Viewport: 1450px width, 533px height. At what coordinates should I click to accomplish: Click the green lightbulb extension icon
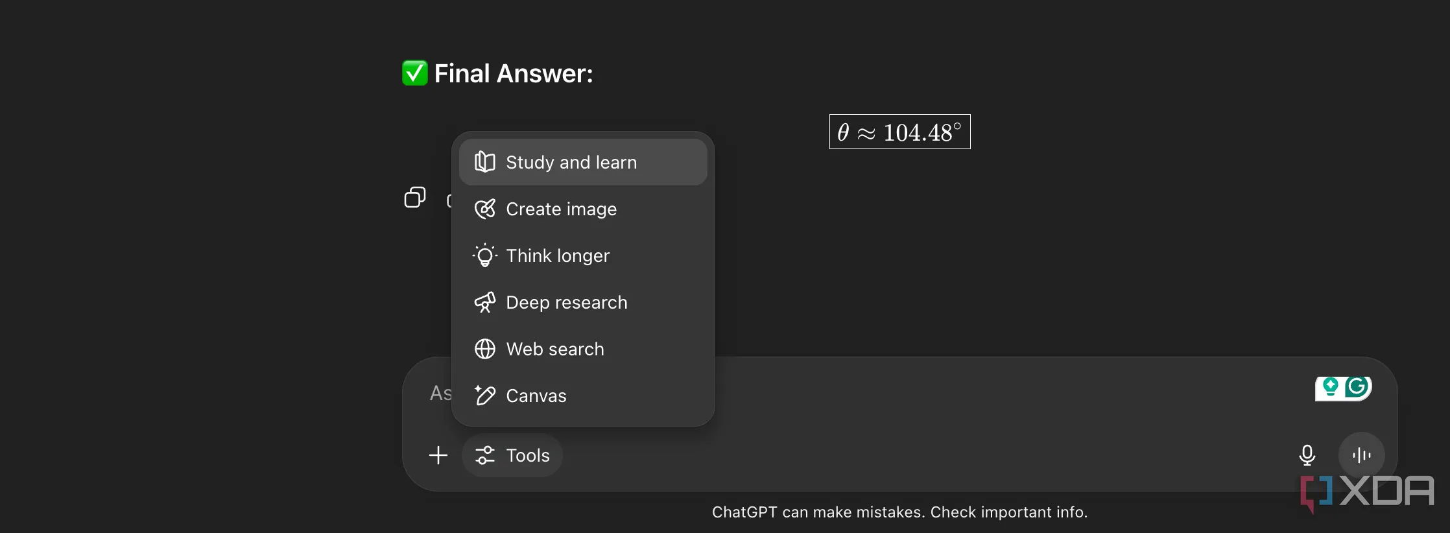tap(1331, 387)
